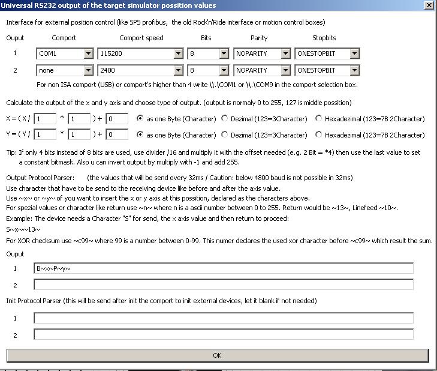The height and width of the screenshot is (371, 437).
Task: Open the output 2 Parity dropdown
Action: click(x=262, y=70)
